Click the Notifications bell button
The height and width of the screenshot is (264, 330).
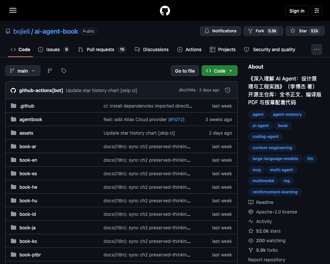(x=220, y=31)
